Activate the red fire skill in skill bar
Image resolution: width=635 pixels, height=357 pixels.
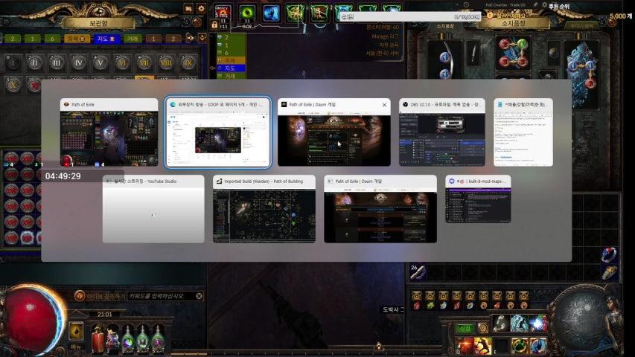465,346
